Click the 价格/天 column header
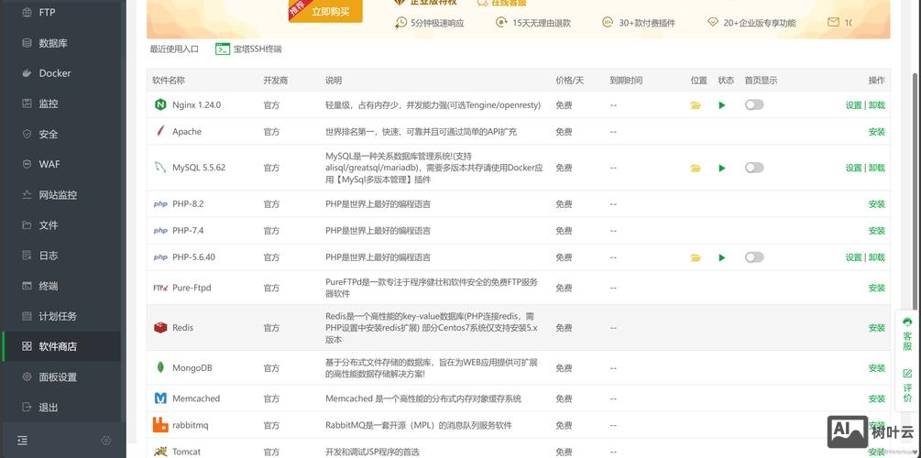 [x=569, y=81]
